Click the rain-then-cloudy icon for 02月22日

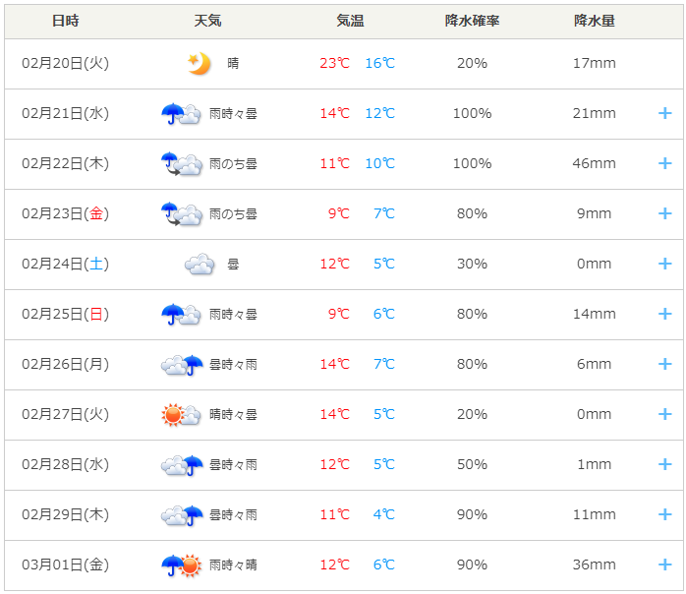(181, 163)
